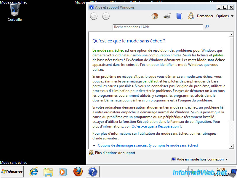Launch Internet Explorer from the taskbar
This screenshot has height=178, width=237.
34,172
